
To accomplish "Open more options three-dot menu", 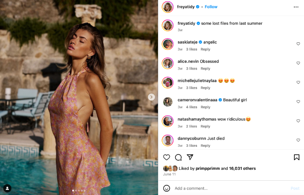I will pyautogui.click(x=296, y=7).
